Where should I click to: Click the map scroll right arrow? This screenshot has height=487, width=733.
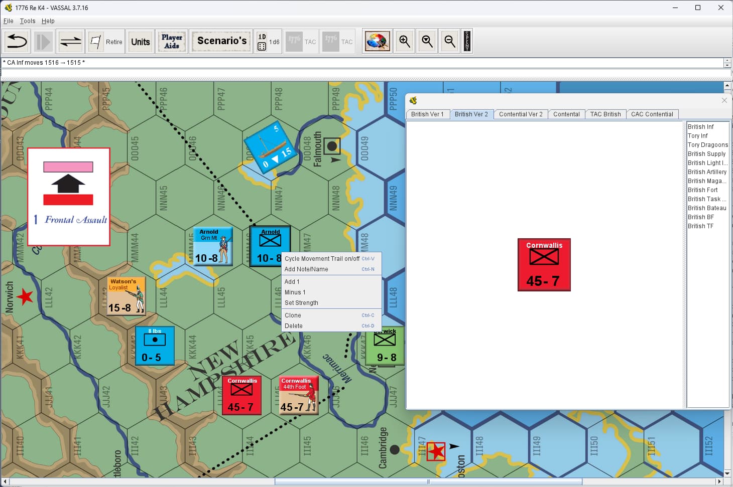[x=719, y=481]
